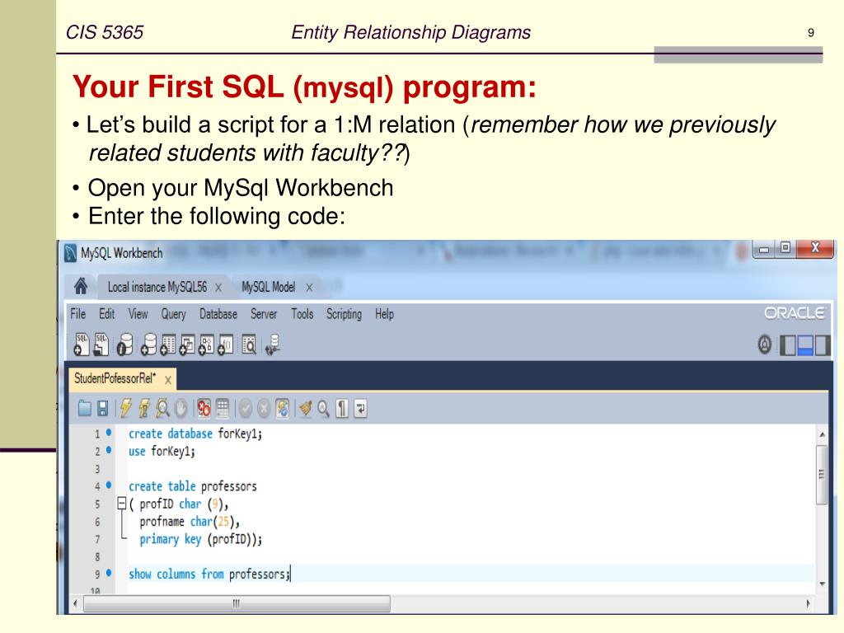
Task: Open preferences gear icon near Oracle logo
Action: pyautogui.click(x=765, y=345)
